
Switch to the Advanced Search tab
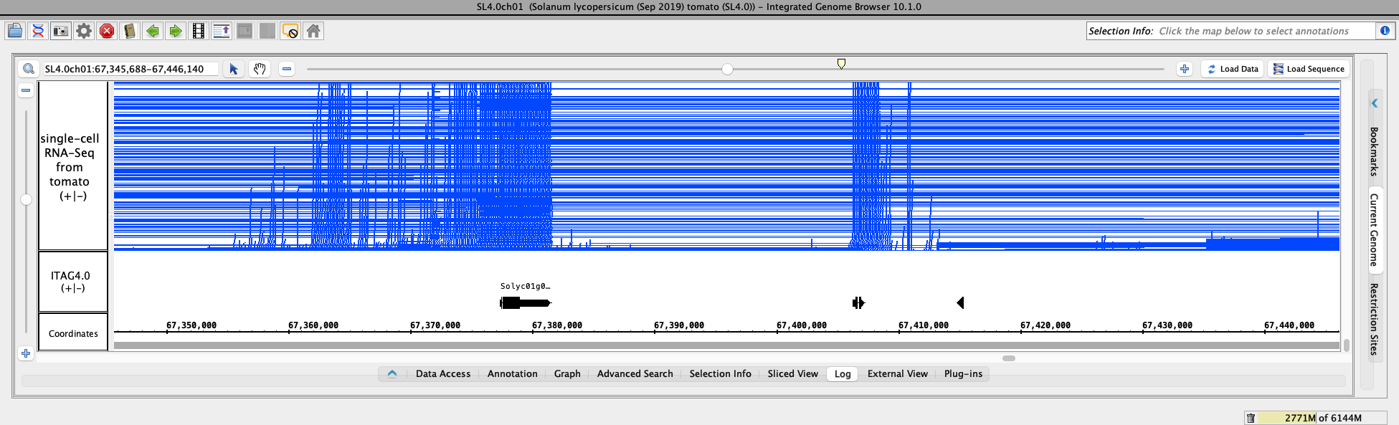click(x=635, y=373)
